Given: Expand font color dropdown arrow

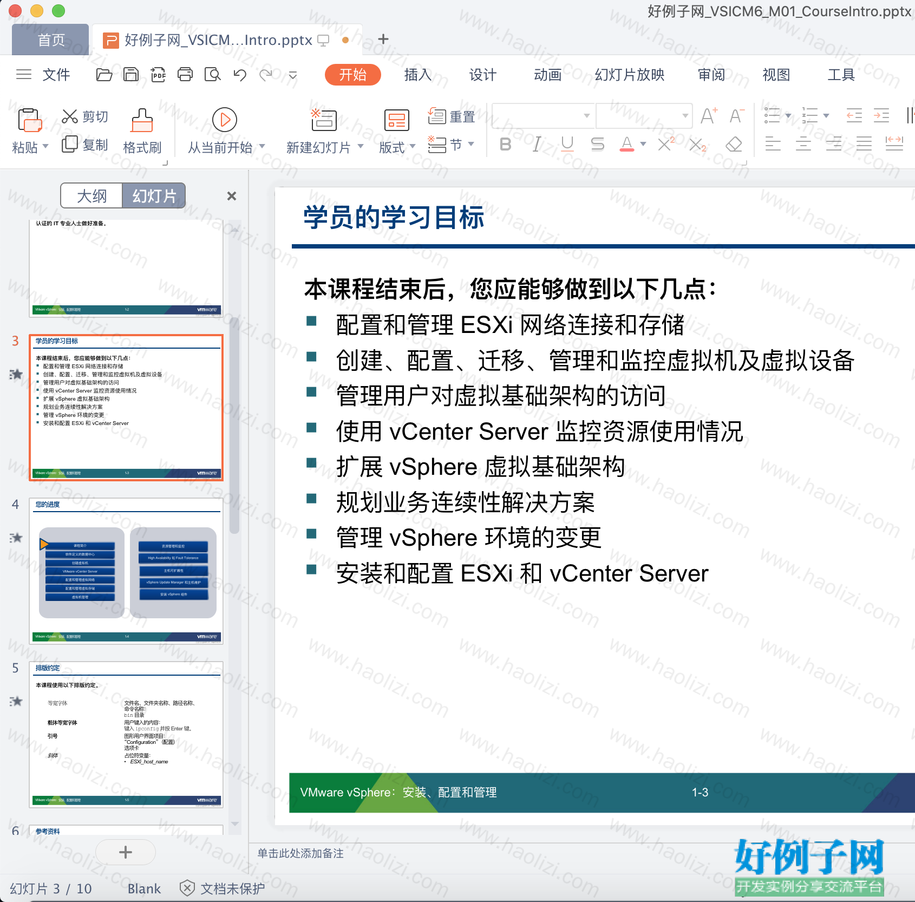Looking at the screenshot, I should (x=643, y=144).
